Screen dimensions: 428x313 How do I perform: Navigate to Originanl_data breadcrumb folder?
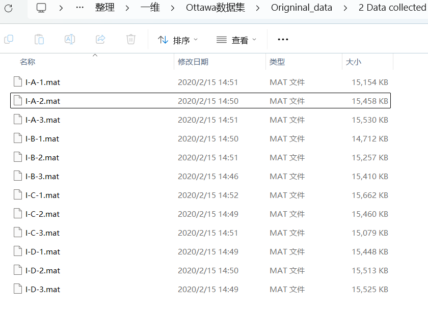[301, 8]
